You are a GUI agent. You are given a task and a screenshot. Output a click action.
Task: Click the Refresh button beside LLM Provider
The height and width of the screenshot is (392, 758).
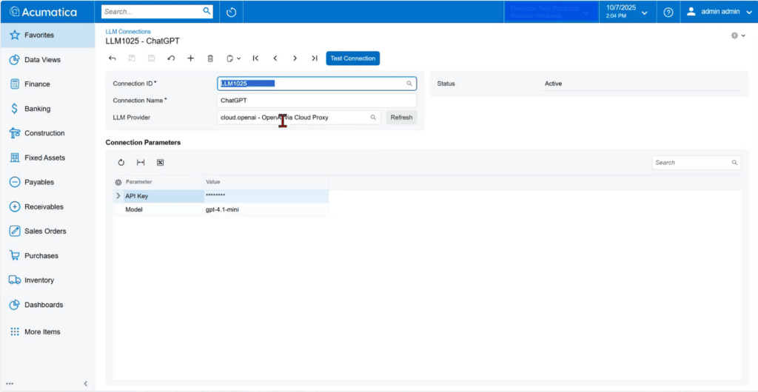(x=401, y=118)
